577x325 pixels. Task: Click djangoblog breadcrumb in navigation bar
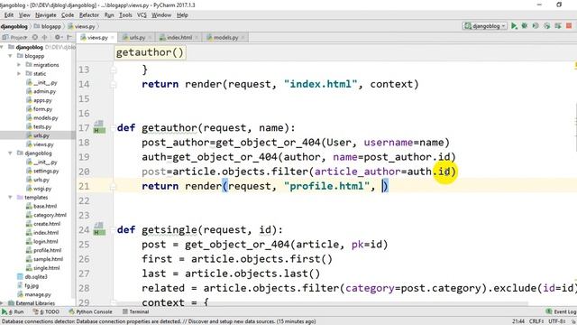pyautogui.click(x=14, y=26)
